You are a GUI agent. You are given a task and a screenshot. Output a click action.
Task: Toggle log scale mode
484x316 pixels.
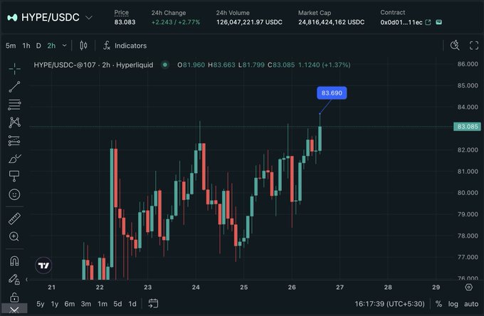[453, 304]
